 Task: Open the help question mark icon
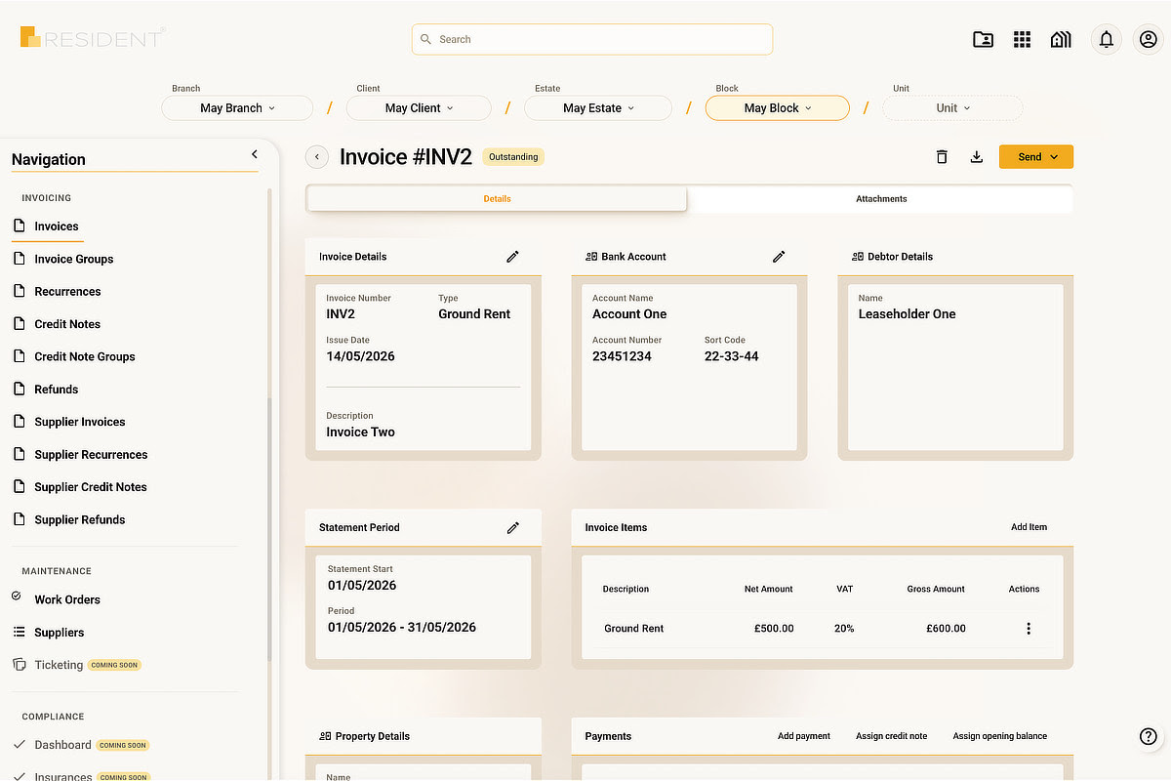[1149, 737]
